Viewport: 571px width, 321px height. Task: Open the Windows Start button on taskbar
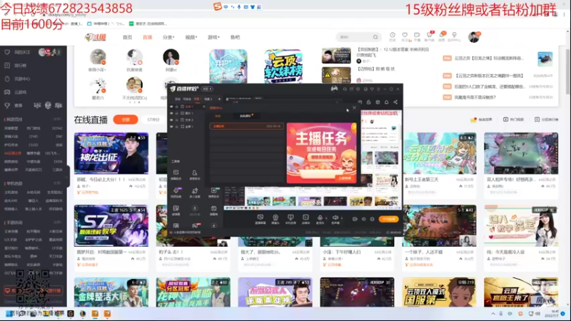9,313
